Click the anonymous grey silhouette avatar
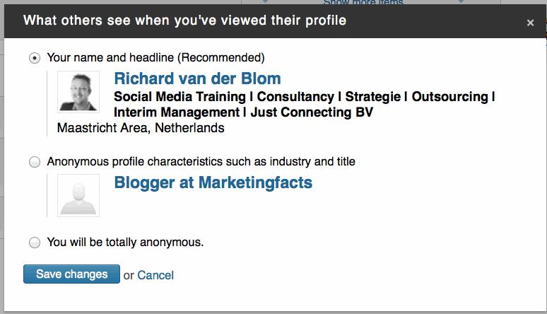 [78, 195]
